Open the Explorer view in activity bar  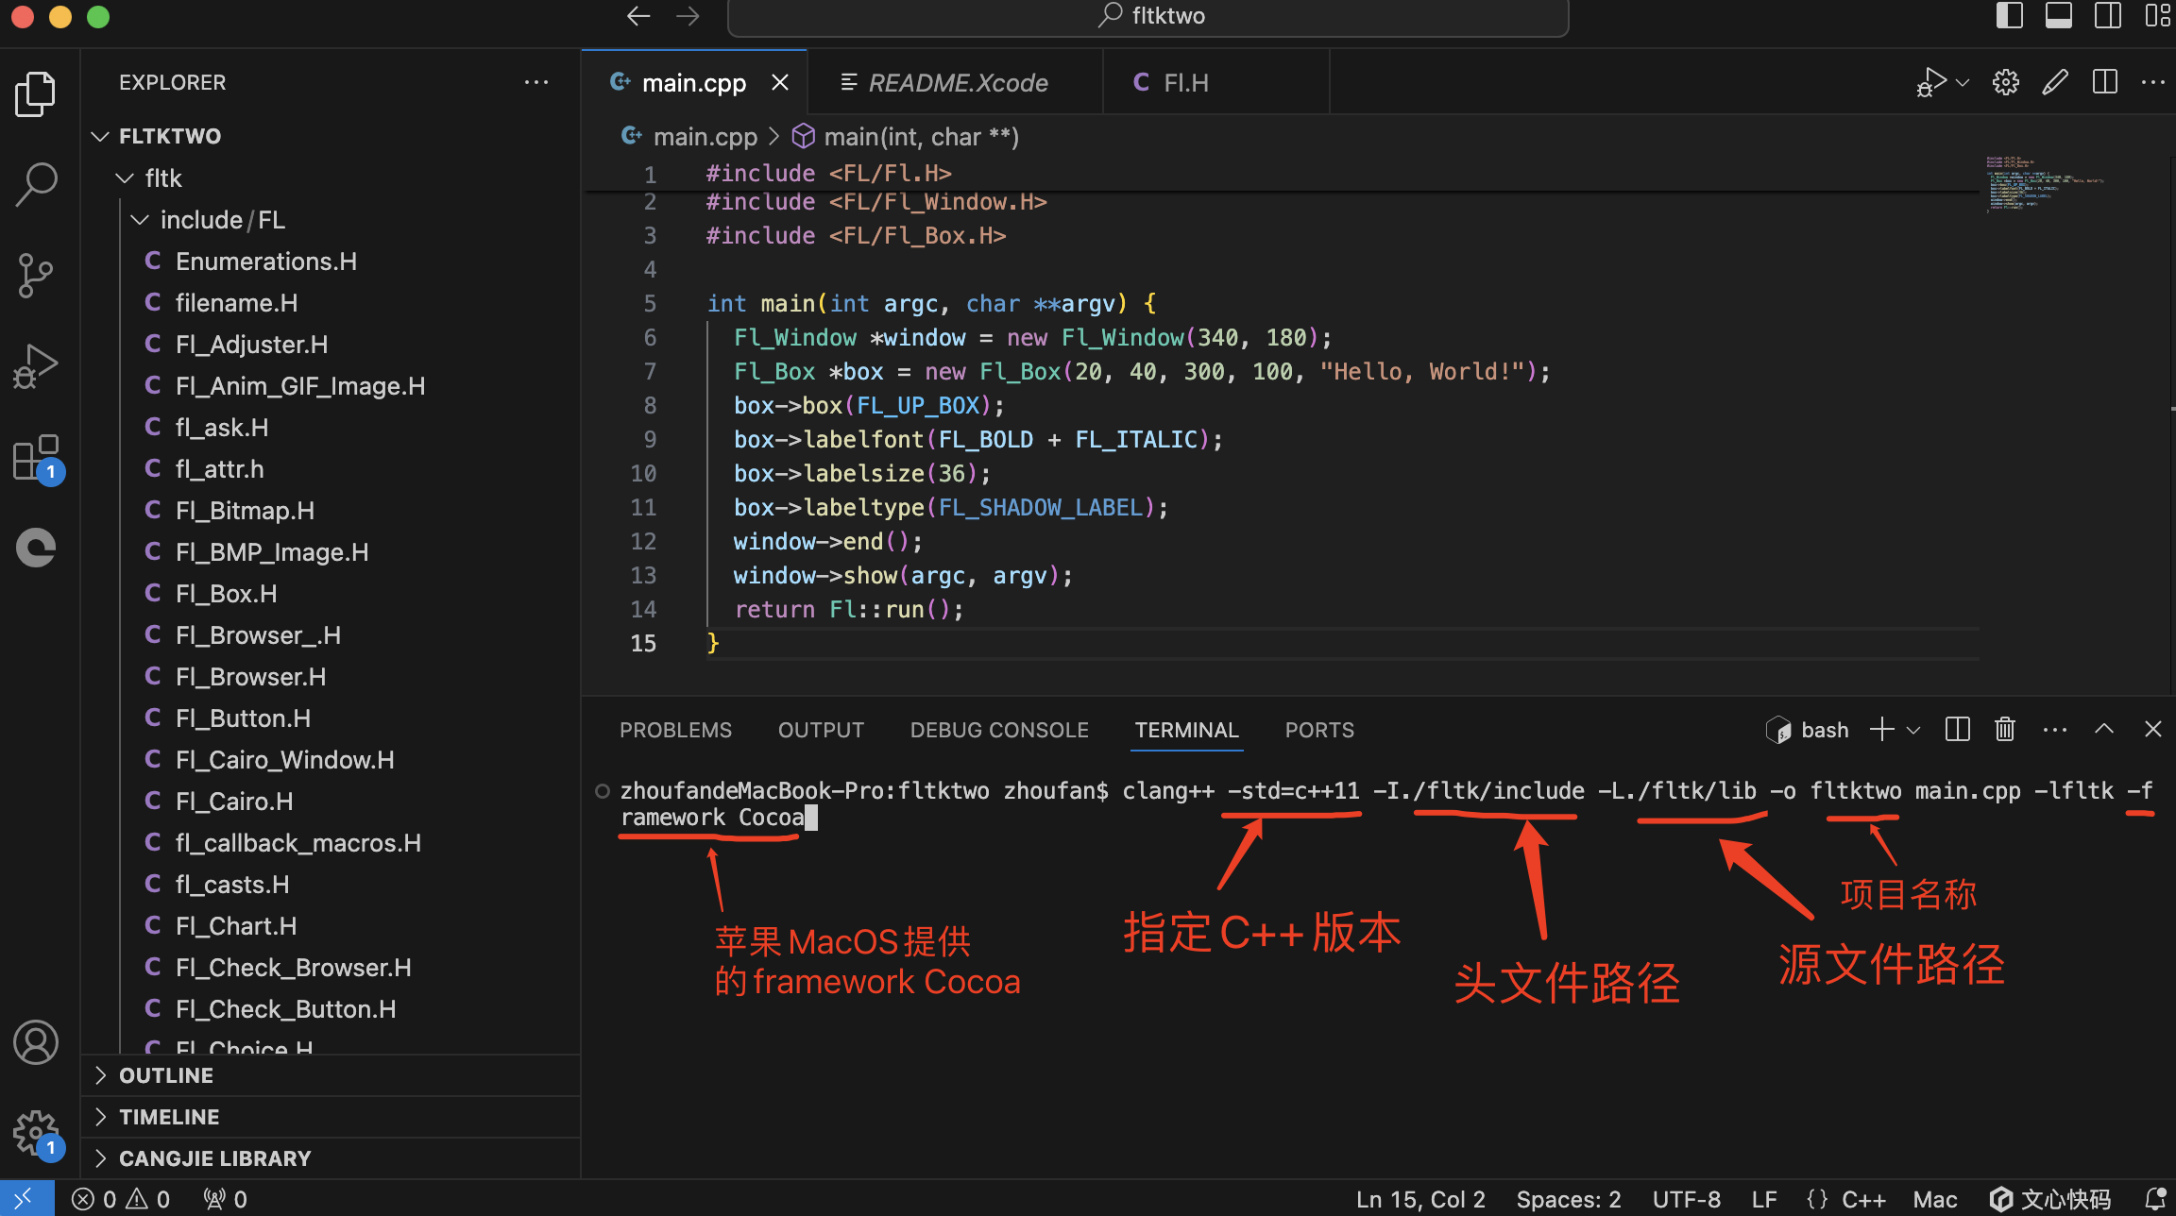point(36,94)
